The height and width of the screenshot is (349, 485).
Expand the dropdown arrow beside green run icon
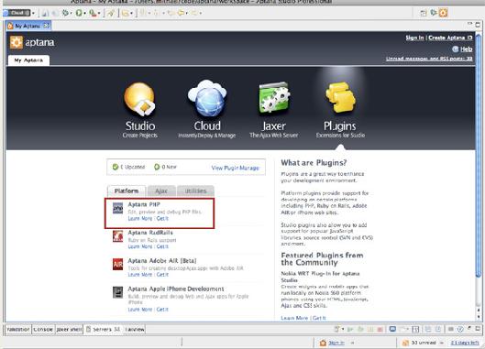(84, 14)
